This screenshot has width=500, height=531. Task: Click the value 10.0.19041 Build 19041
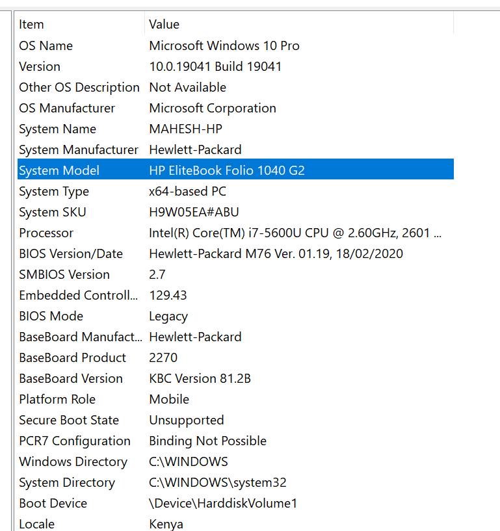215,67
